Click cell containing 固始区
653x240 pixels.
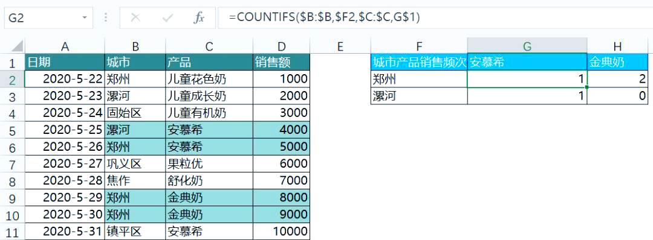[x=135, y=113]
